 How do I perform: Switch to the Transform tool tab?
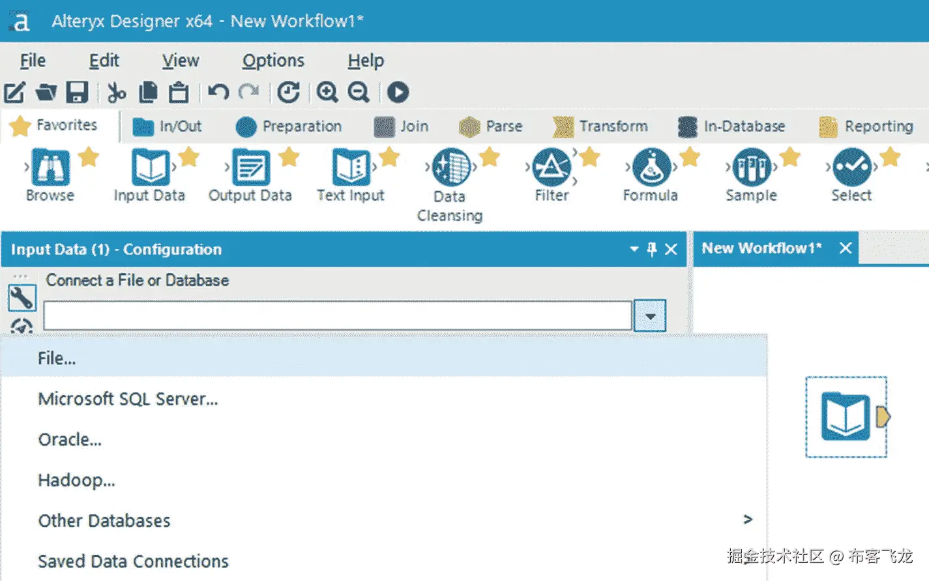[600, 127]
